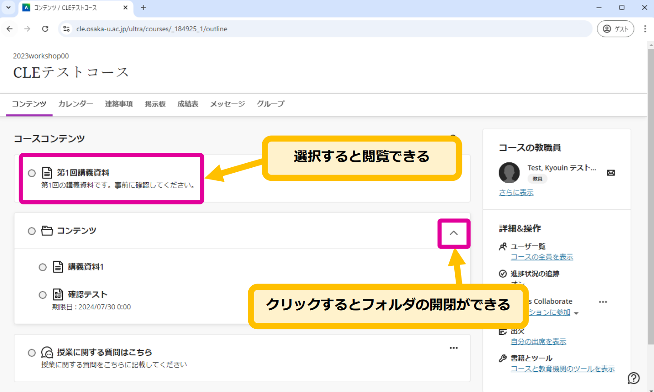Click the さらに表示 link
The image size is (654, 392).
point(516,193)
